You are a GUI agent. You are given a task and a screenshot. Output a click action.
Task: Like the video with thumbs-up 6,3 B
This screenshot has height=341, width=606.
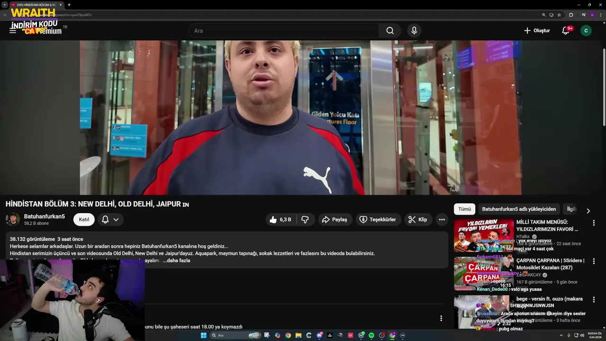280,220
